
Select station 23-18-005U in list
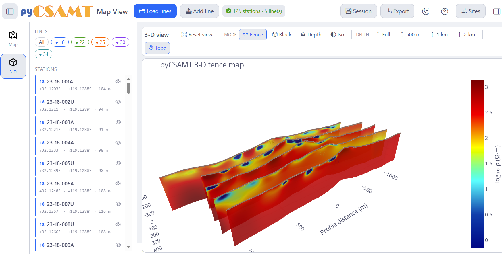tap(80, 167)
